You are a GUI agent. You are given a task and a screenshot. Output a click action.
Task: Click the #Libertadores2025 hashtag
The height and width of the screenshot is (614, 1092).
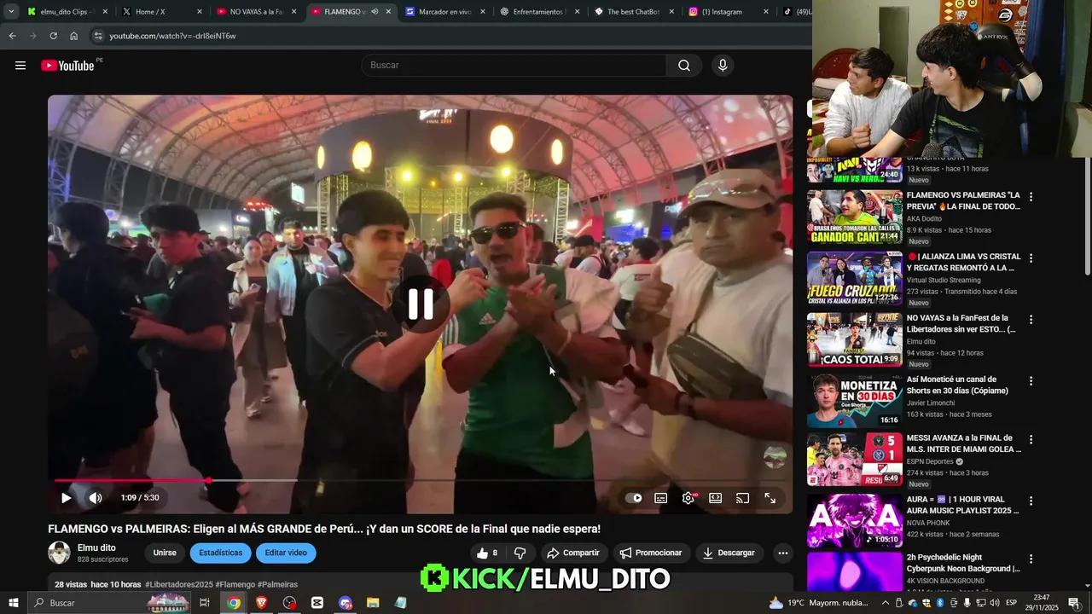coord(179,585)
